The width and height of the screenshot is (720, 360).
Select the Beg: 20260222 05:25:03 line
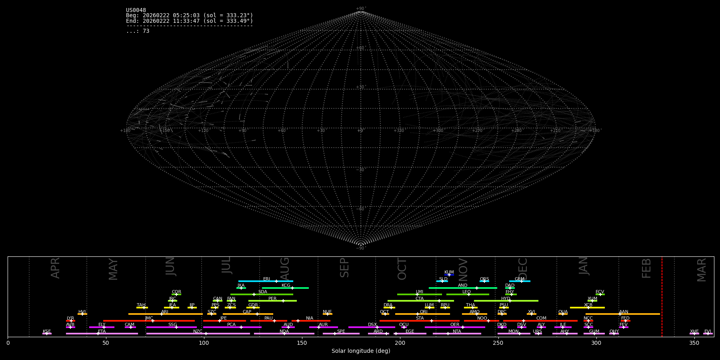[x=190, y=16]
